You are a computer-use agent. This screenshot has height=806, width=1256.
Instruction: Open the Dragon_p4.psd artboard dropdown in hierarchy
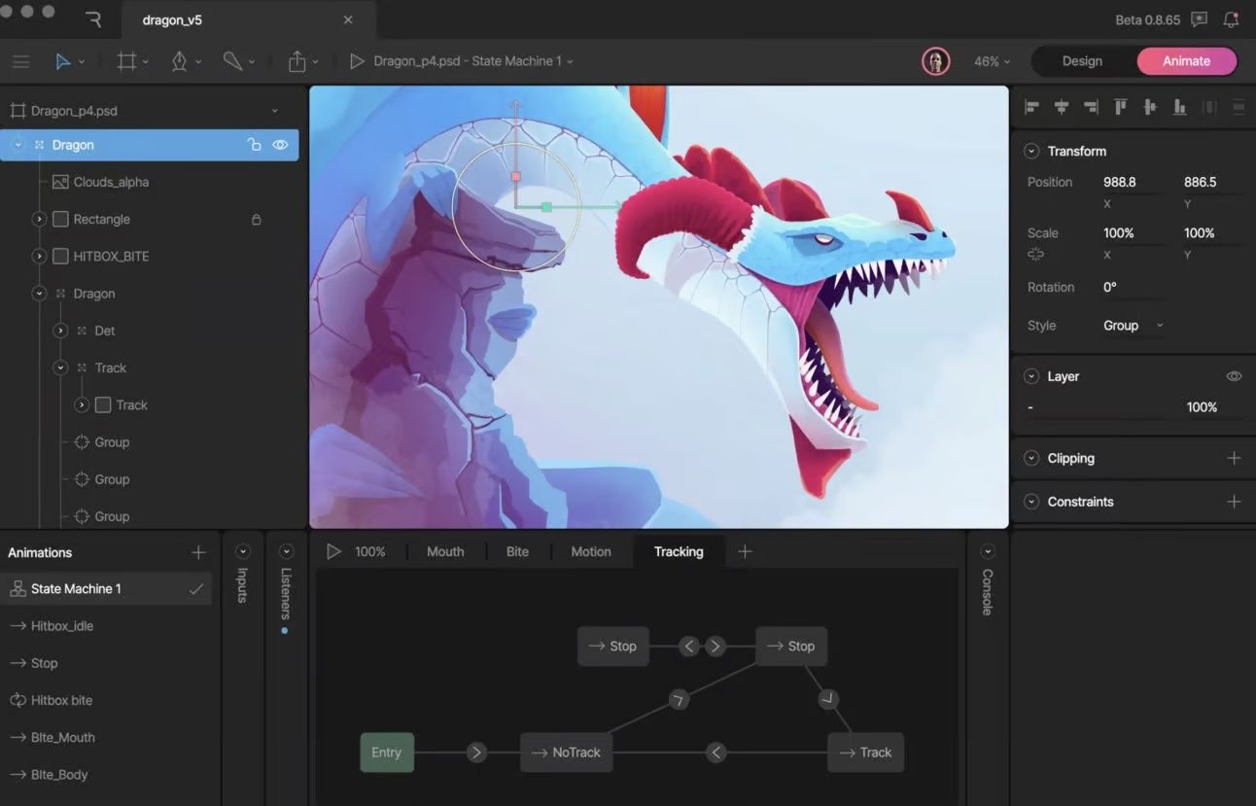275,111
